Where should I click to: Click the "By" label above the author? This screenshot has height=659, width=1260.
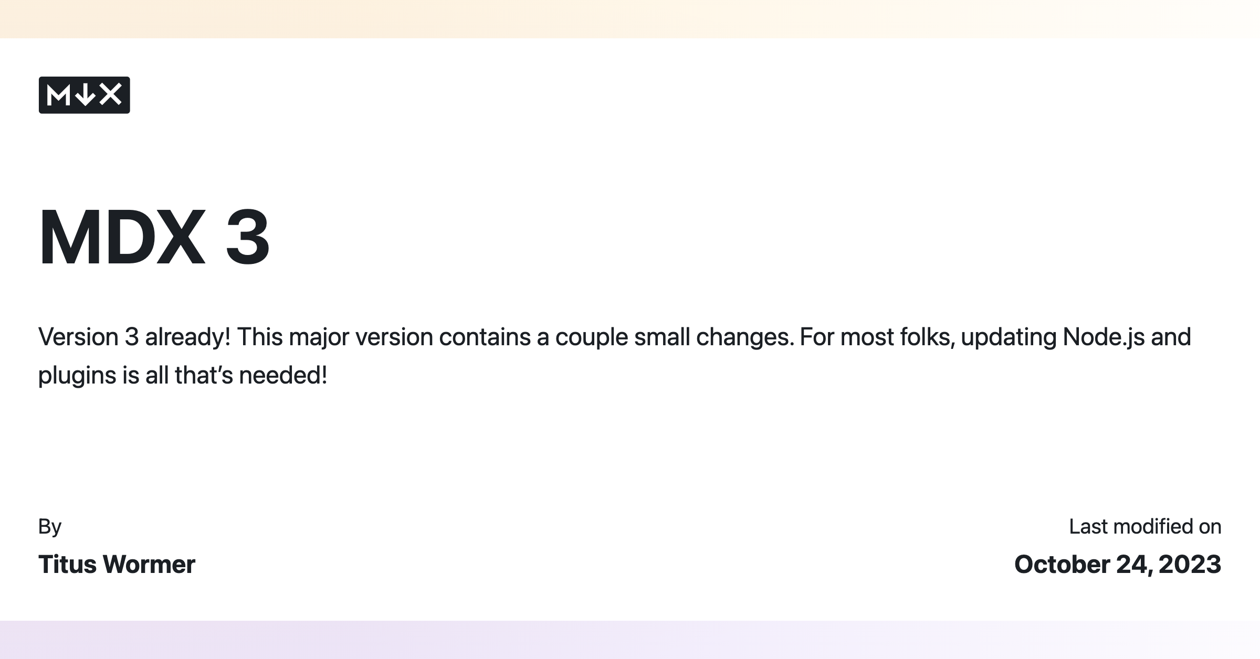tap(50, 526)
